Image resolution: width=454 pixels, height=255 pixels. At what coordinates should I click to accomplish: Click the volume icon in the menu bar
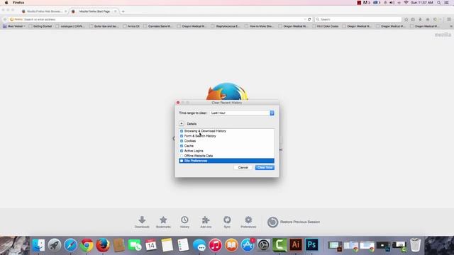coord(392,3)
